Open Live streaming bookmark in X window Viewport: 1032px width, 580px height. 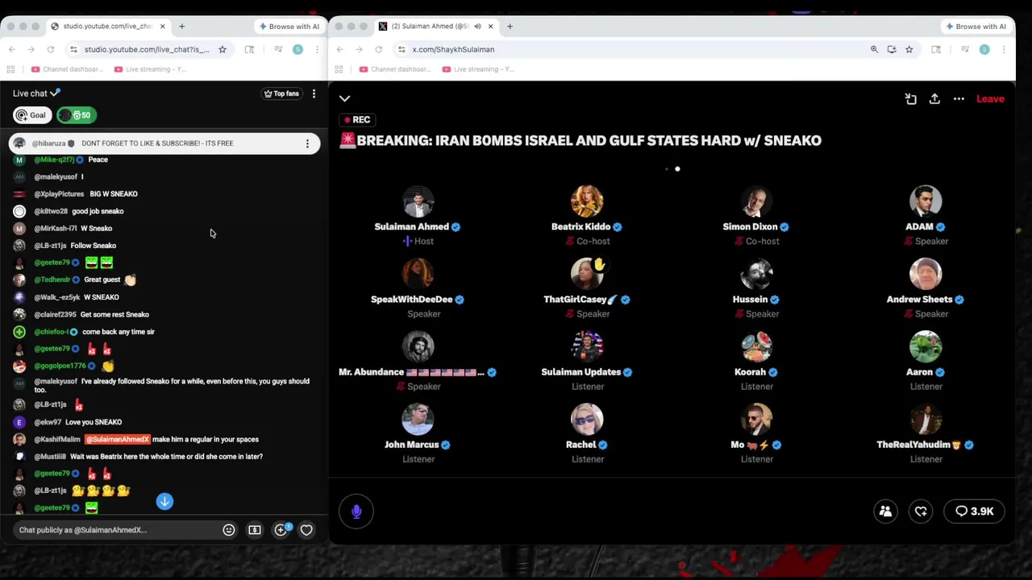tap(479, 69)
